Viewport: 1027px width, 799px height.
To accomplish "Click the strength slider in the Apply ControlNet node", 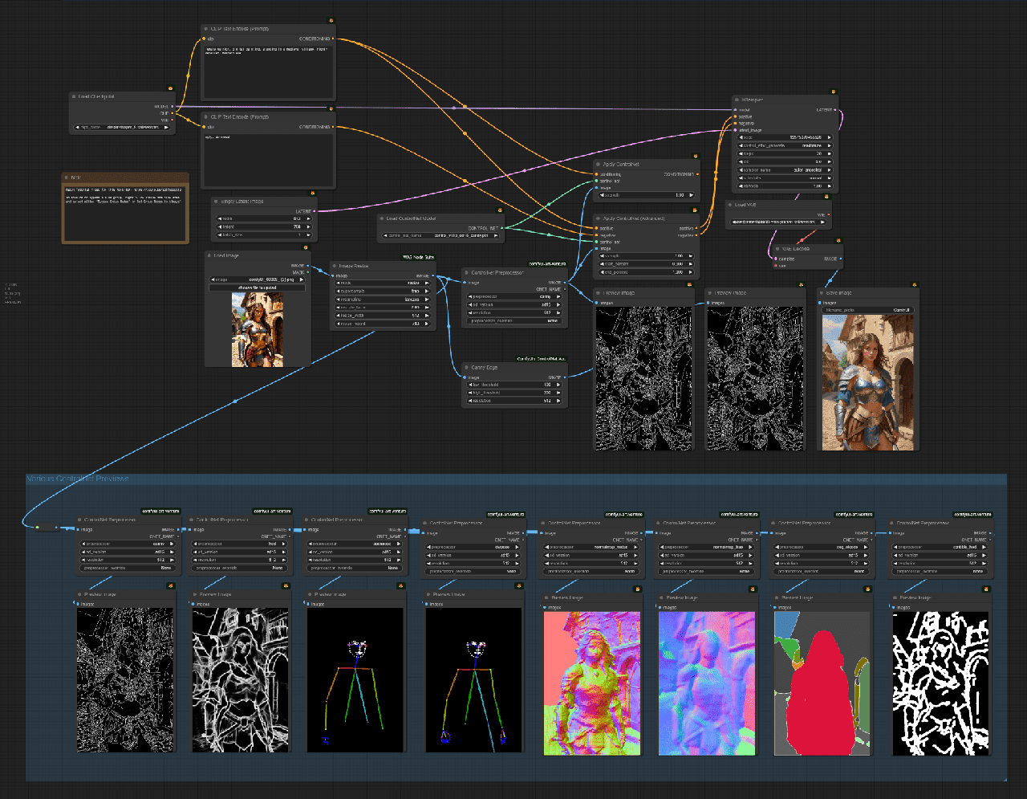I will coord(646,195).
